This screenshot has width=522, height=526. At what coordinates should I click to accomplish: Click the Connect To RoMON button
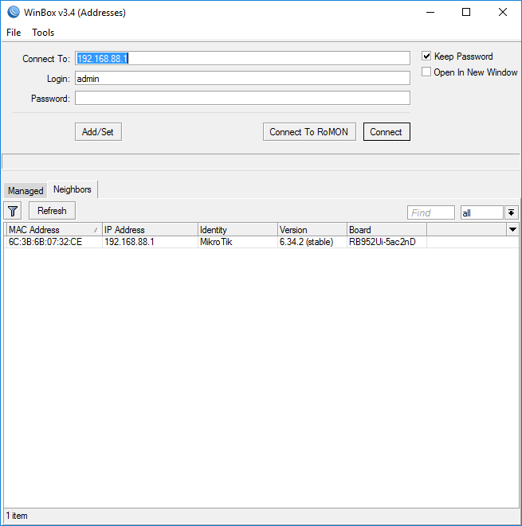(x=308, y=132)
